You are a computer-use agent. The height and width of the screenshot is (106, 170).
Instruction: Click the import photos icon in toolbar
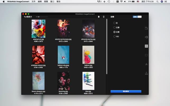(x=99, y=17)
